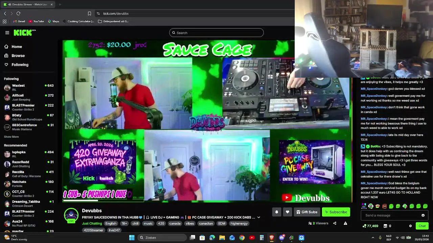
Task: Click the Windows Start button
Action: [132, 238]
